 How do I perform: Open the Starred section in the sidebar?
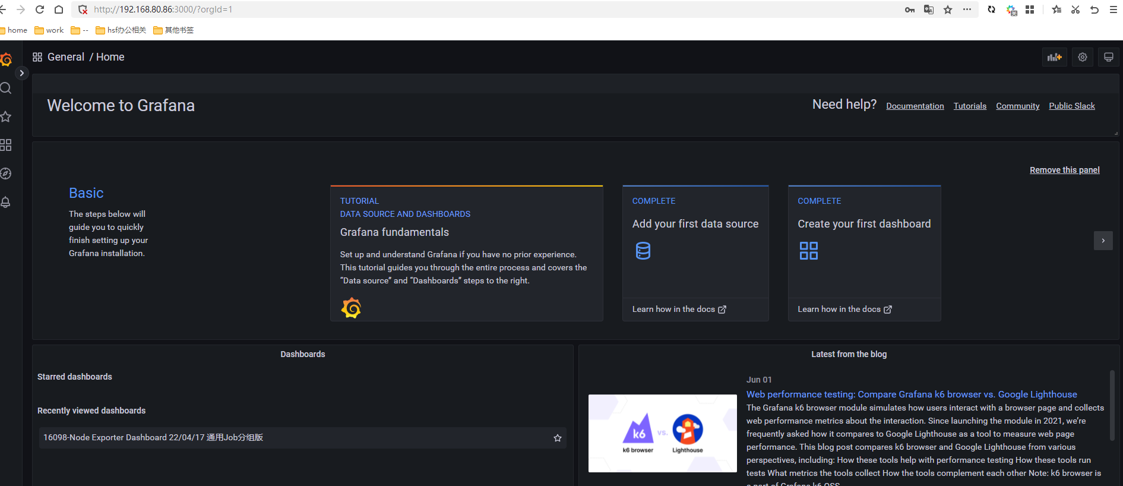6,117
